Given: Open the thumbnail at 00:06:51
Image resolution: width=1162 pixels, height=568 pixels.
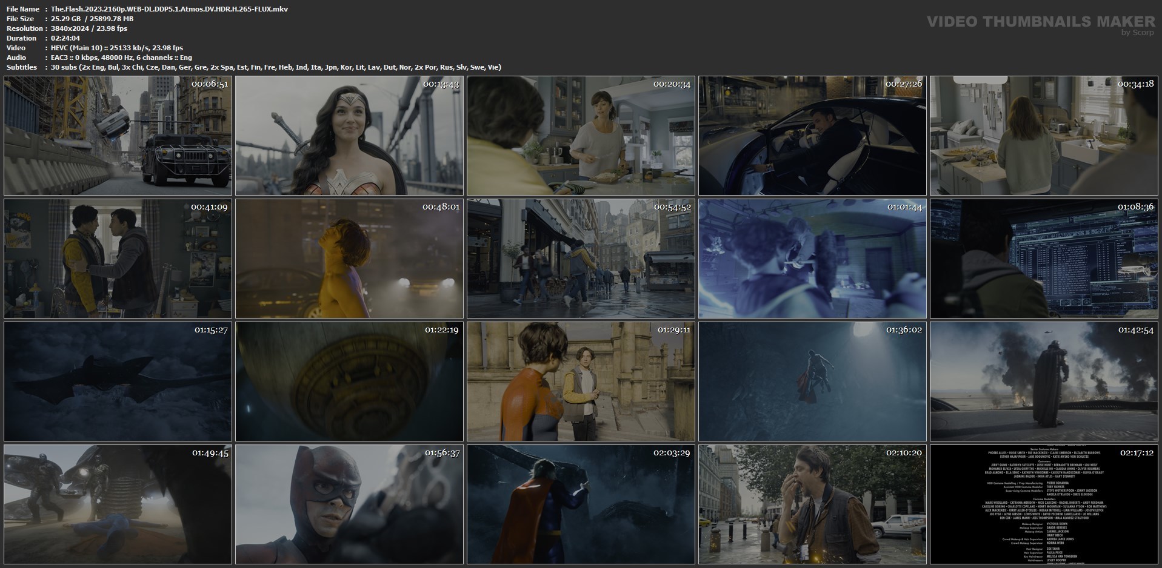Looking at the screenshot, I should [x=118, y=136].
